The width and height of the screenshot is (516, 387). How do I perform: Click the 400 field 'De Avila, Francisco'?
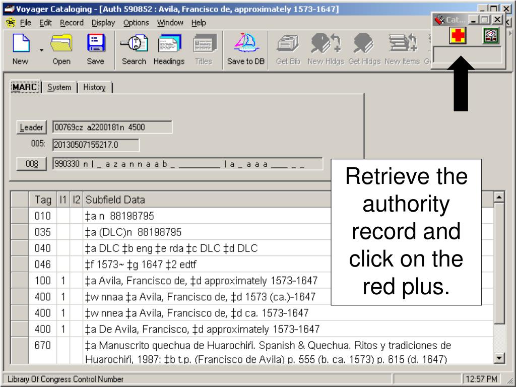tap(202, 329)
